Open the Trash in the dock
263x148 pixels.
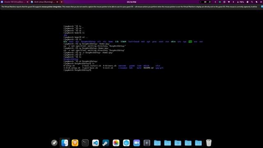coord(209,143)
